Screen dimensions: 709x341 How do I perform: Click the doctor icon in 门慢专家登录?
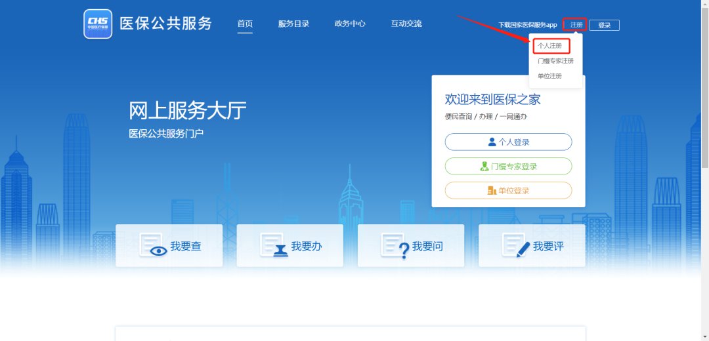(x=484, y=167)
